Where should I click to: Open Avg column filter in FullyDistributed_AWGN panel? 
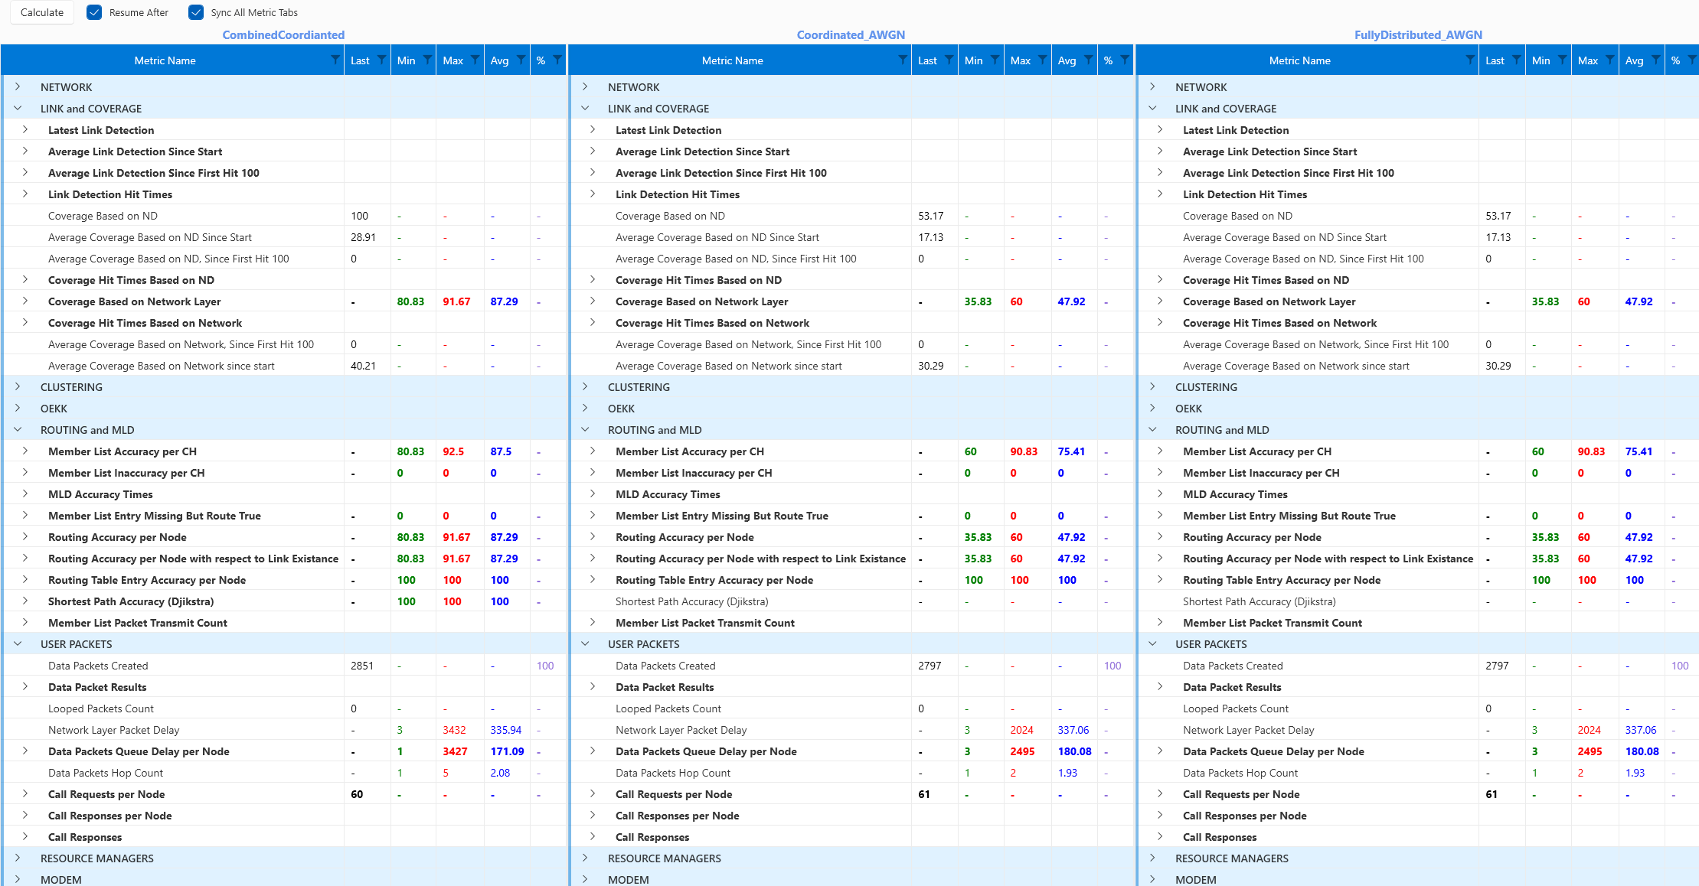pos(1656,60)
